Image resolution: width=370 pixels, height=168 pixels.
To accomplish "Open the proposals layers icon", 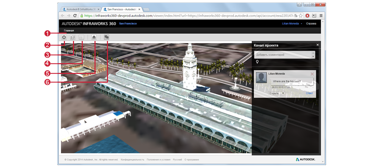I will click(73, 37).
